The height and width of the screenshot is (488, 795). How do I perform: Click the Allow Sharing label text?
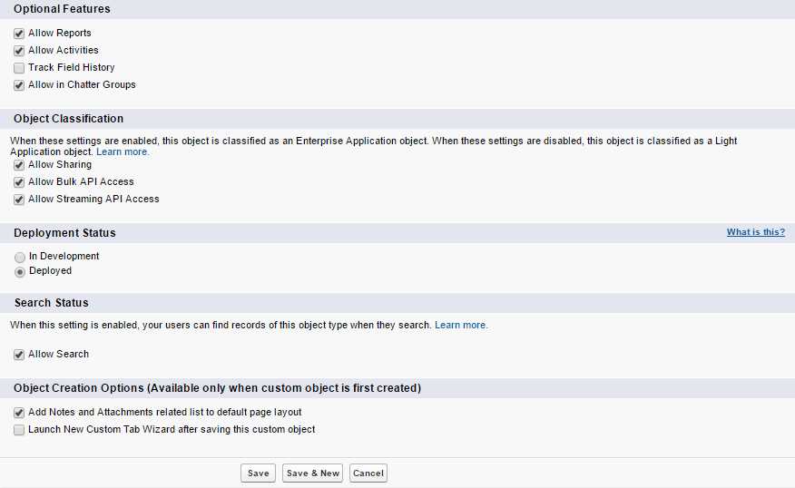tap(60, 165)
